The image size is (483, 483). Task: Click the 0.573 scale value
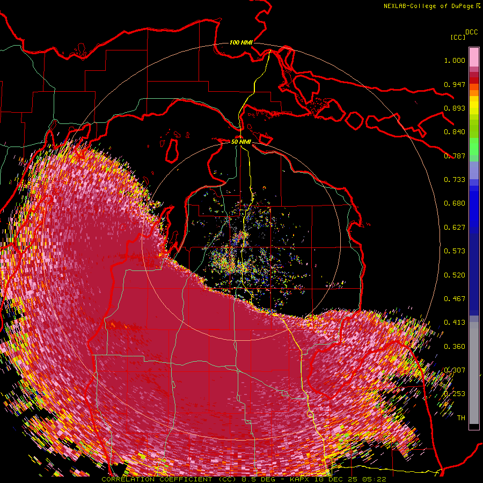455,251
